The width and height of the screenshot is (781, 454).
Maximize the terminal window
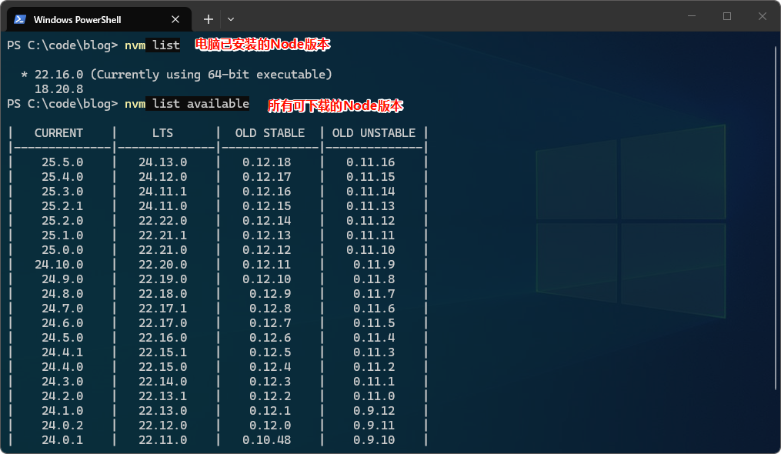coord(726,16)
